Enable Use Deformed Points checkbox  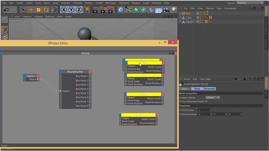click(x=206, y=102)
